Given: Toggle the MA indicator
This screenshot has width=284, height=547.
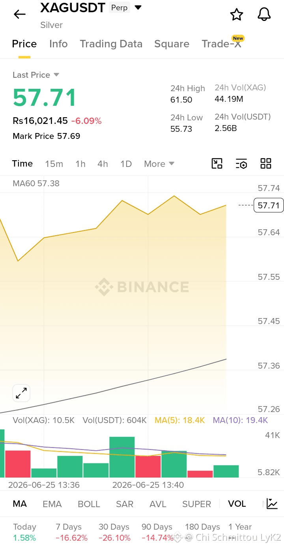Looking at the screenshot, I should (x=20, y=504).
